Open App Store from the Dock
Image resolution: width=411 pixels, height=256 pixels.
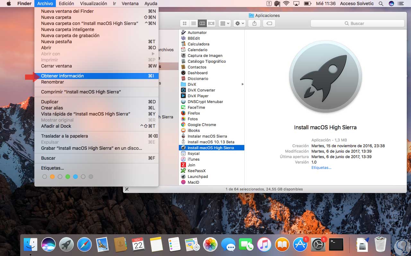click(x=300, y=245)
